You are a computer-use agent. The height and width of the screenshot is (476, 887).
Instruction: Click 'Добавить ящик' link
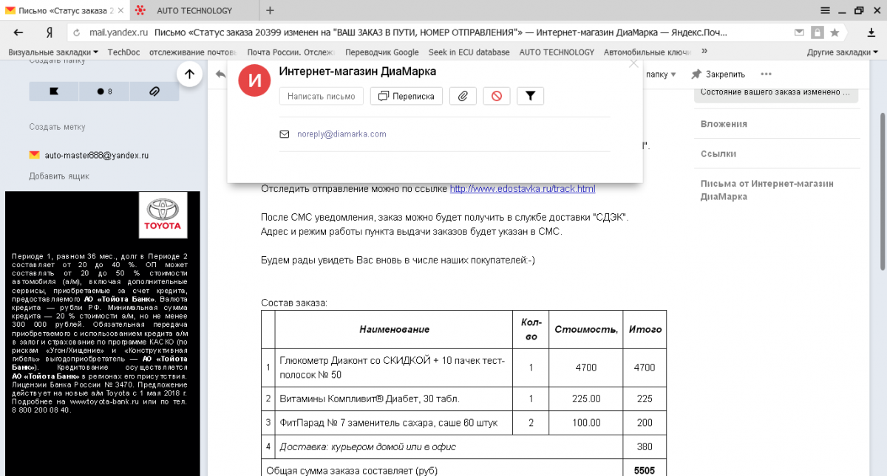point(59,176)
